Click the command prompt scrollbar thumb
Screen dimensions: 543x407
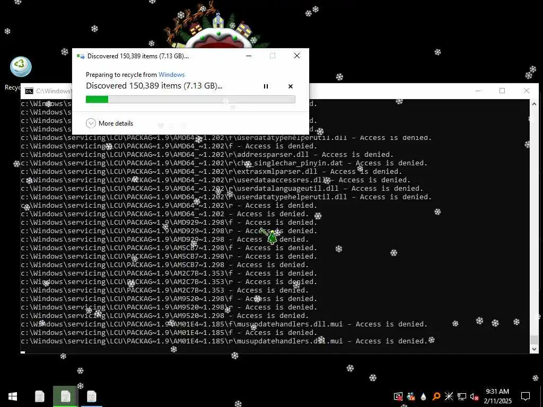(x=534, y=340)
